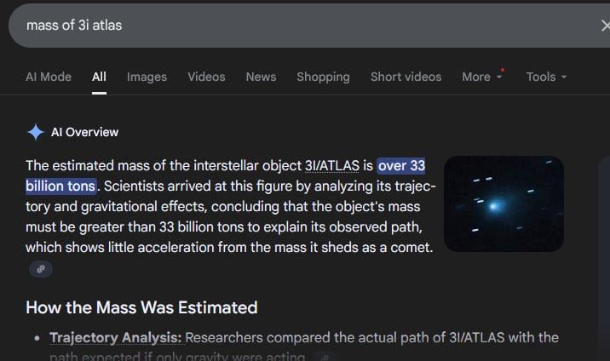Click the Trajectory Analysis link

pyautogui.click(x=116, y=337)
